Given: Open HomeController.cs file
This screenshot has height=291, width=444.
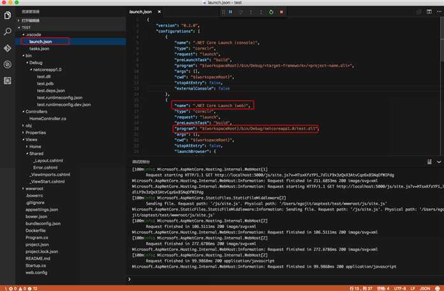Looking at the screenshot, I should (48, 118).
